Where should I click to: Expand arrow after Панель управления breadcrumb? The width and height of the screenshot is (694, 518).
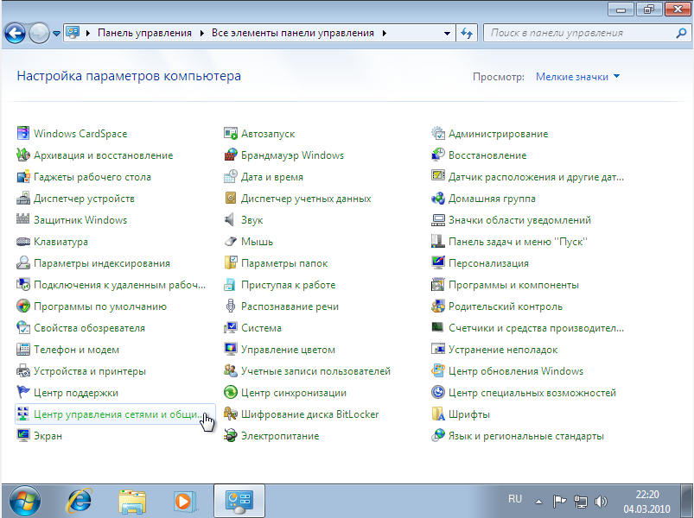point(202,33)
